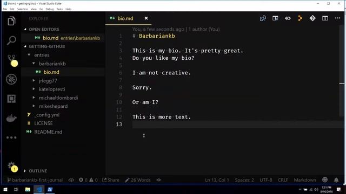Click the 26 Words indicator

pos(138,180)
